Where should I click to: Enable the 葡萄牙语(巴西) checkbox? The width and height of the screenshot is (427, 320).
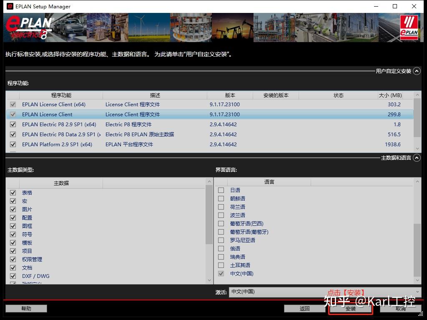[x=221, y=224]
